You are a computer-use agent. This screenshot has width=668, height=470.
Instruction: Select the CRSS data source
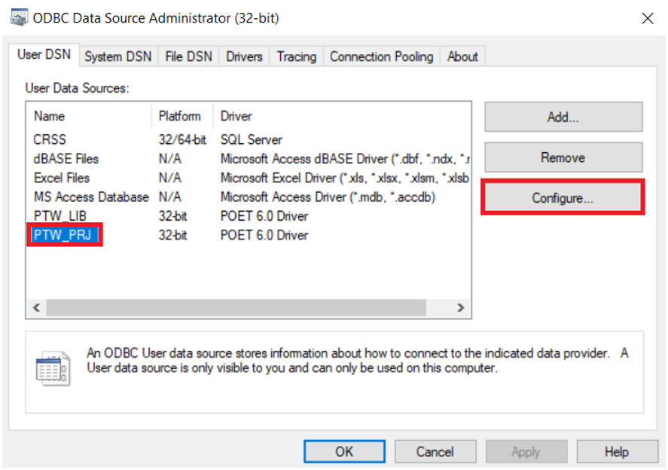point(50,139)
